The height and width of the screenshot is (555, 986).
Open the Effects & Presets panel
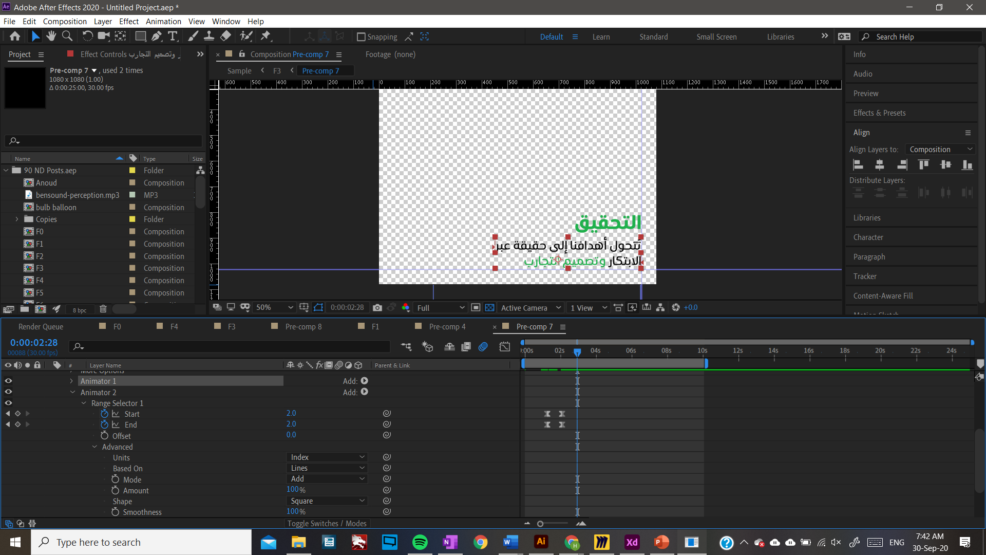click(879, 113)
